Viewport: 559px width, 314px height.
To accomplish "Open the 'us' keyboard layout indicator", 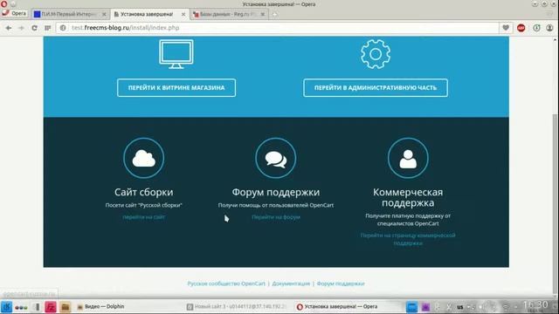I will point(460,307).
